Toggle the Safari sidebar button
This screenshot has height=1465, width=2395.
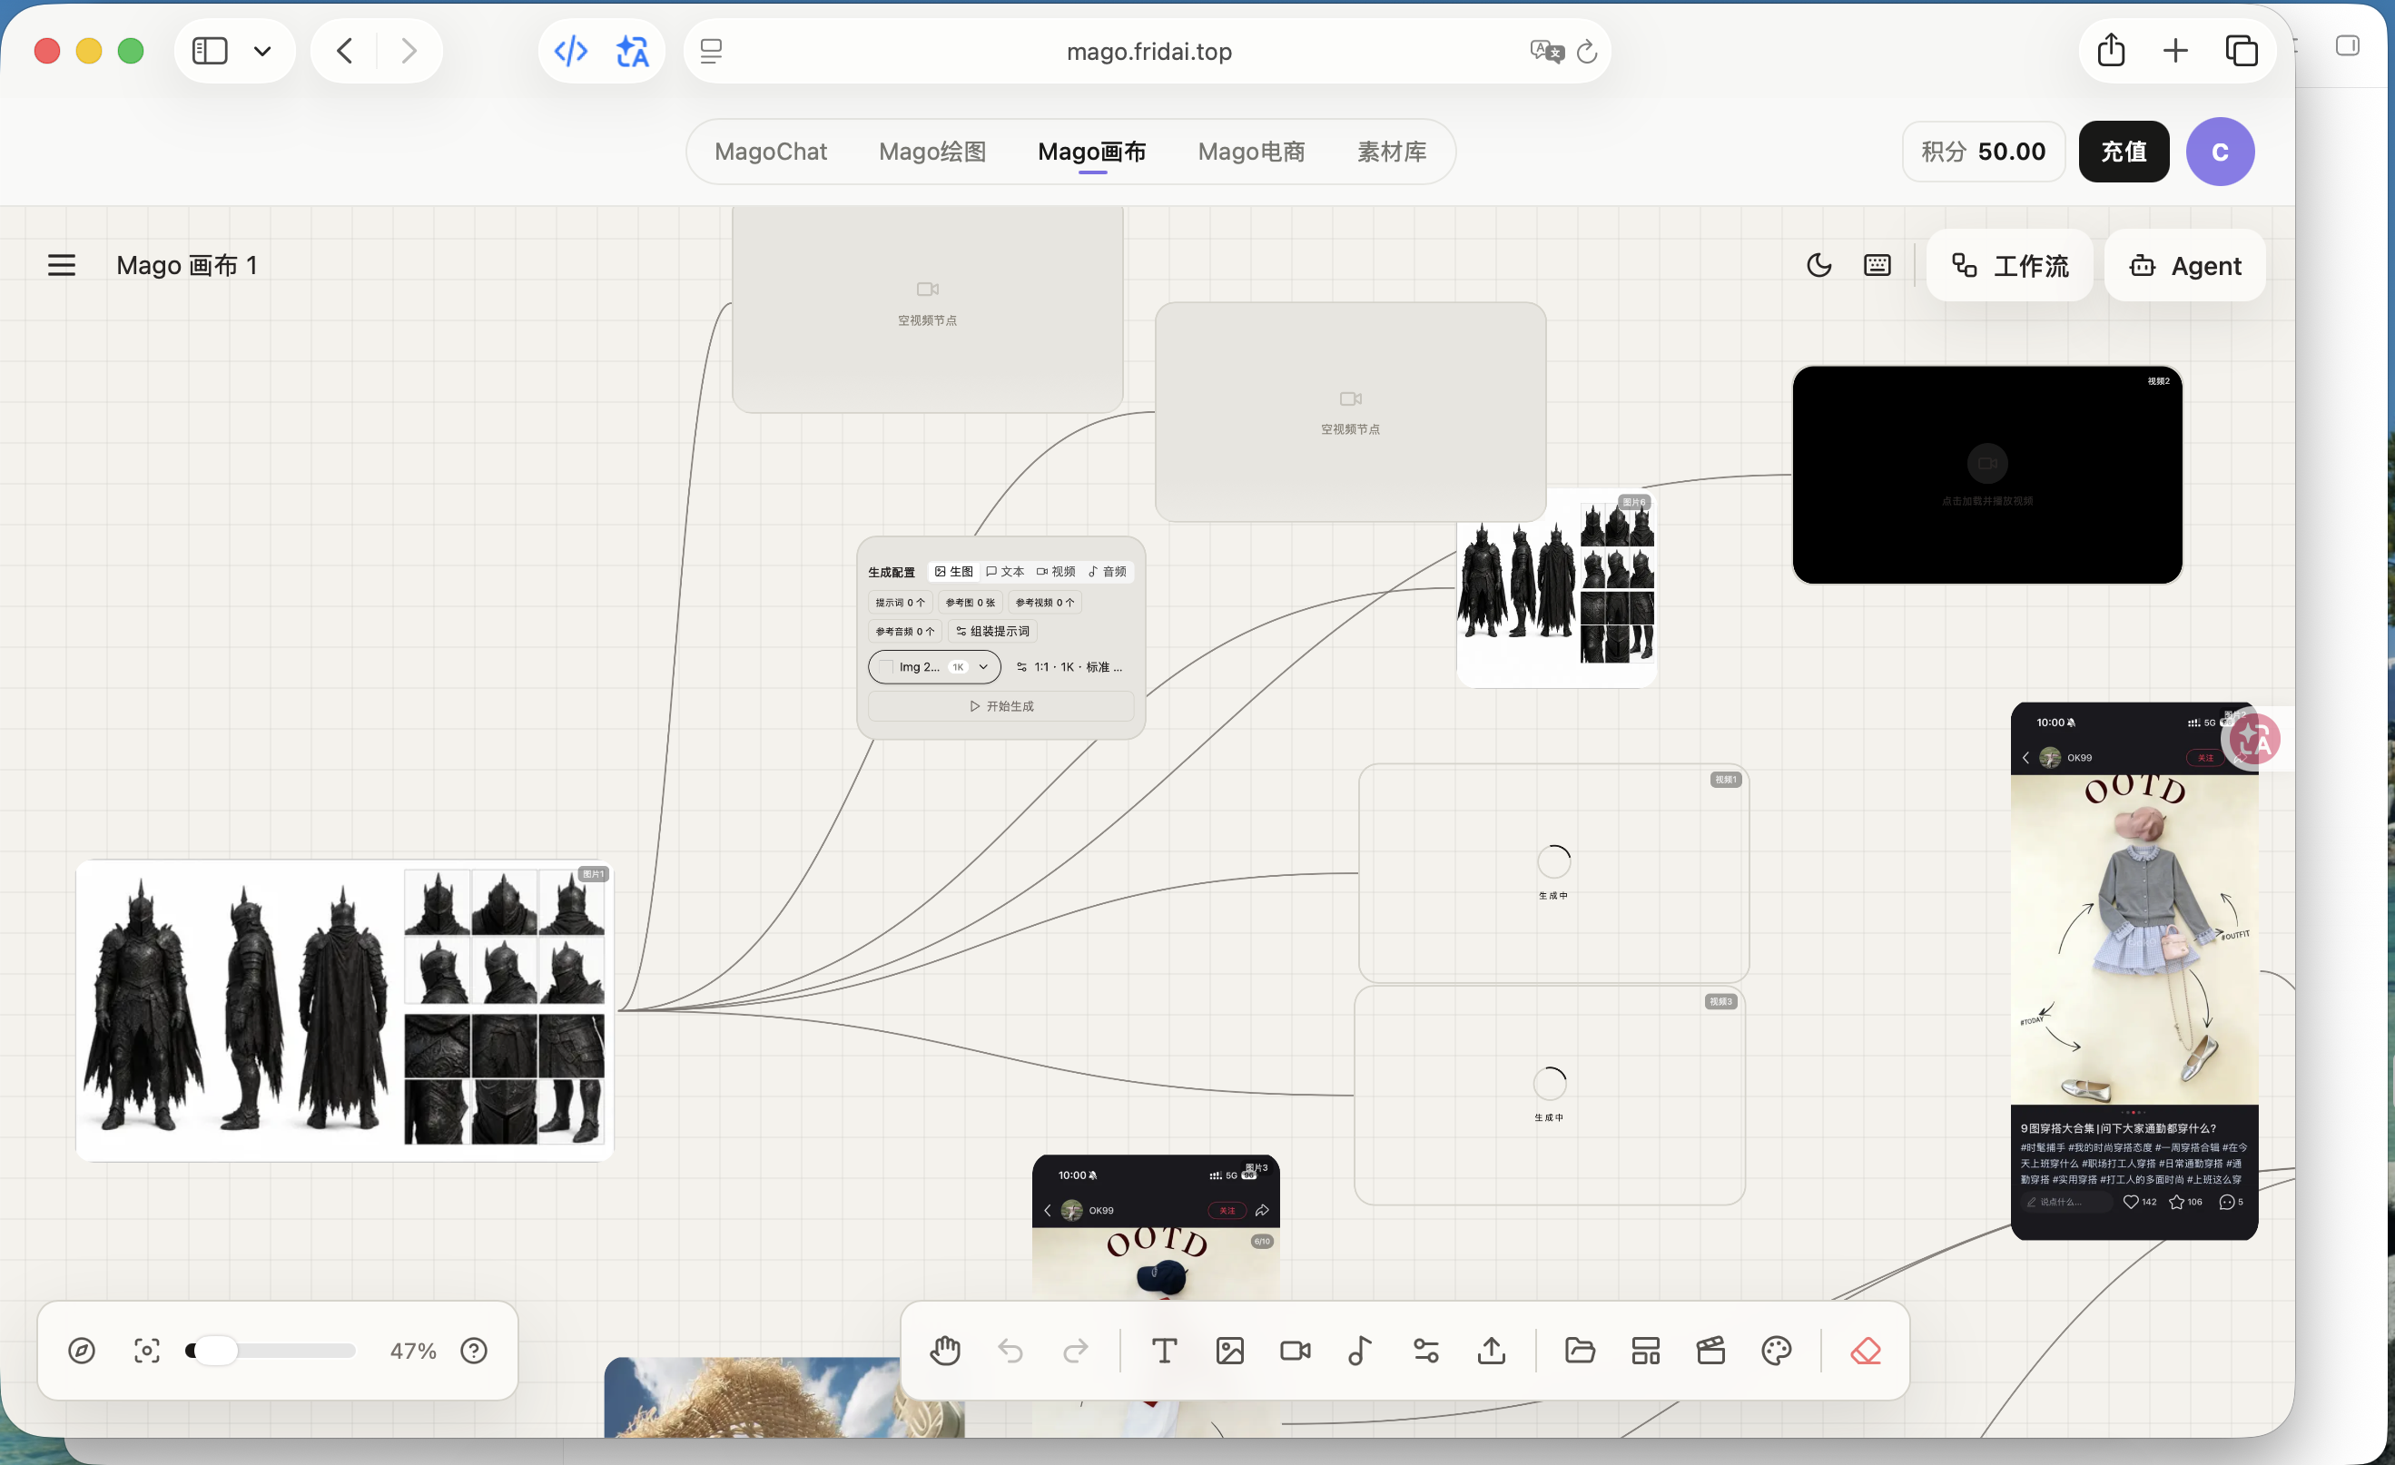(x=210, y=51)
